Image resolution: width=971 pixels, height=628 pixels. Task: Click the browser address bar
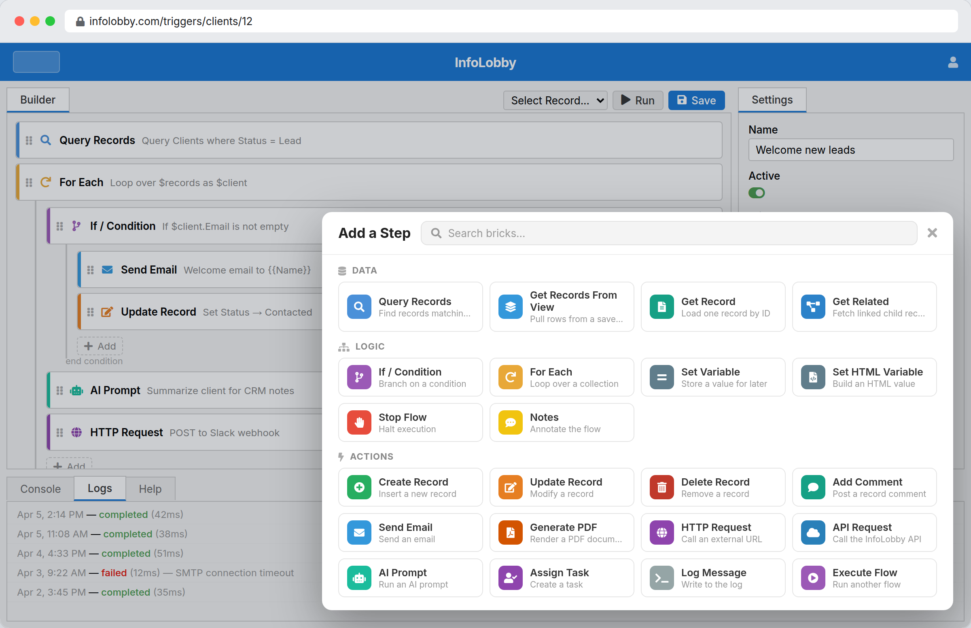[511, 21]
